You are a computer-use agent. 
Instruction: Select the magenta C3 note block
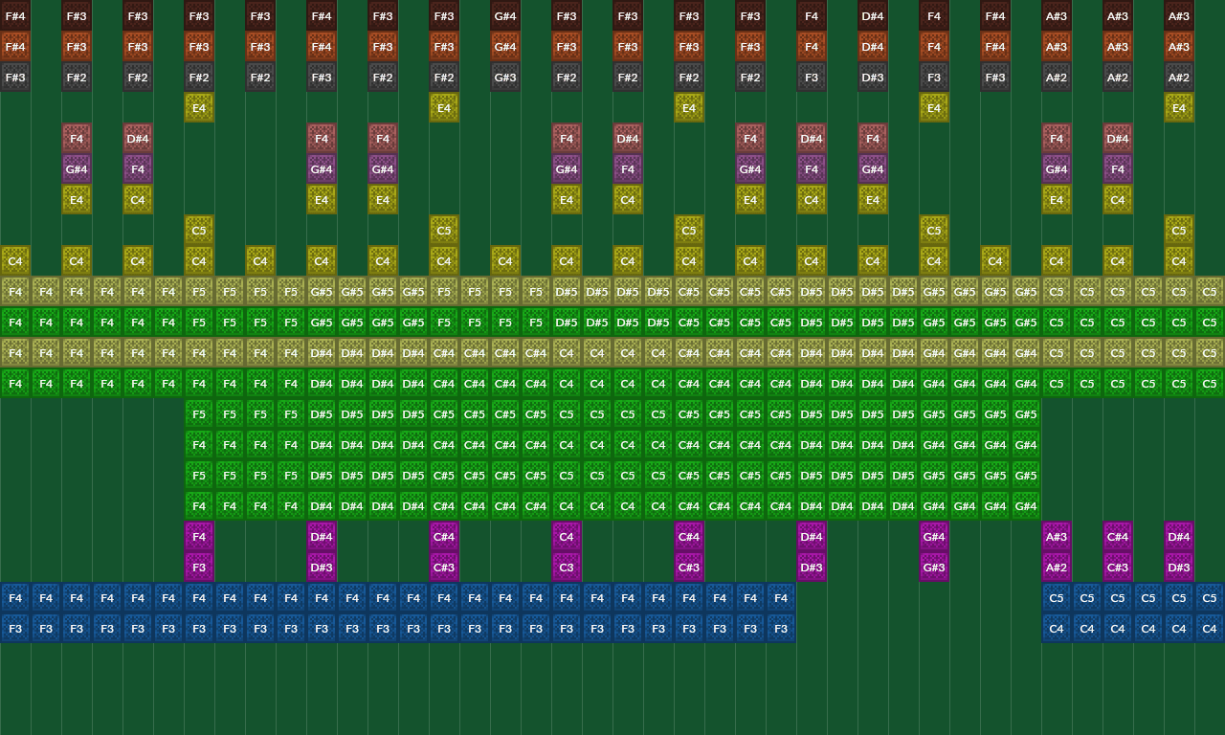point(567,568)
